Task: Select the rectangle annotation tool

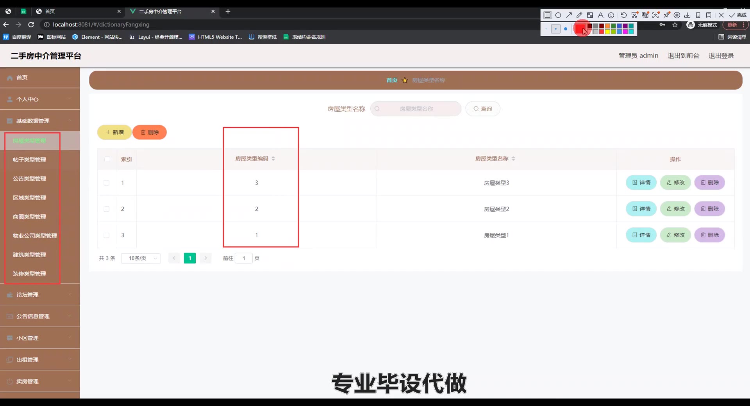Action: pyautogui.click(x=548, y=15)
